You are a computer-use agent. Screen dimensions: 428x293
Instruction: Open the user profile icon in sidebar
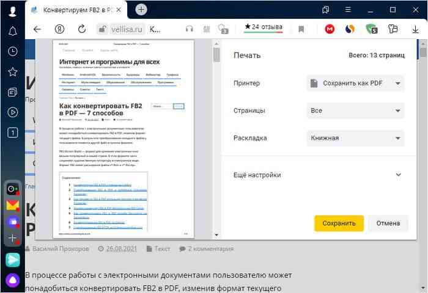[x=13, y=12]
